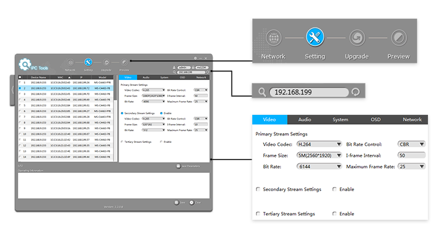Open the Bit Rate dropdown showing 6144

319,167
